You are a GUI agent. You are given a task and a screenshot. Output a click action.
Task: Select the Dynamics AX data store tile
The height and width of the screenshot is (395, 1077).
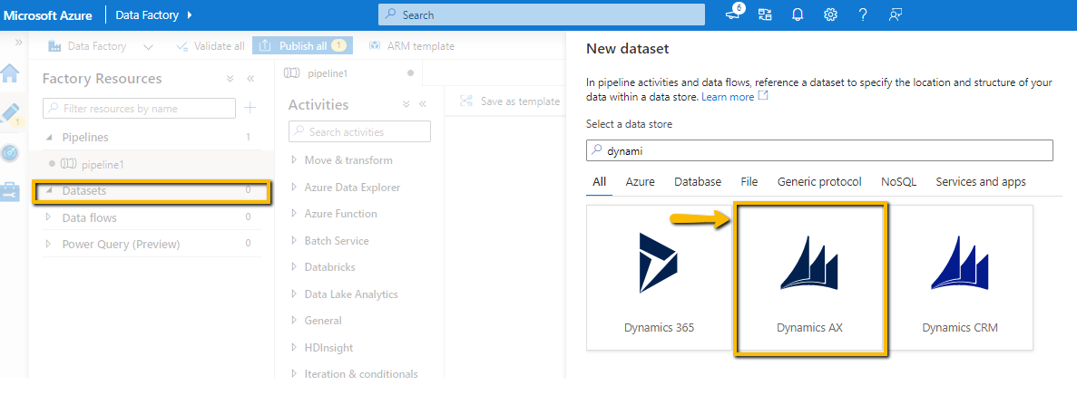(810, 278)
